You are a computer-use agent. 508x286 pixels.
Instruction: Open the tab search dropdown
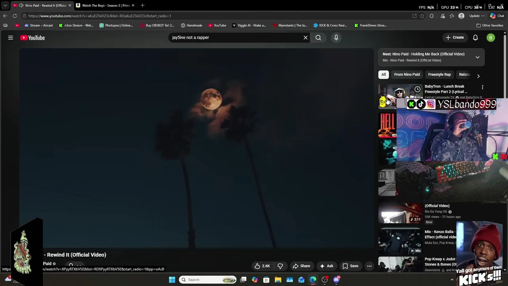[x=5, y=5]
